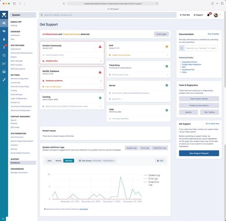226x221 pixels.
Task: Select Support Dashboard in sidebar
Action: 23,163
